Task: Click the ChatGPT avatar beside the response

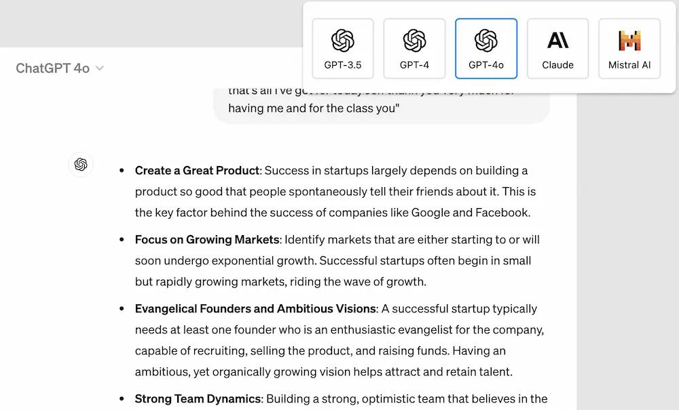Action: [x=81, y=165]
